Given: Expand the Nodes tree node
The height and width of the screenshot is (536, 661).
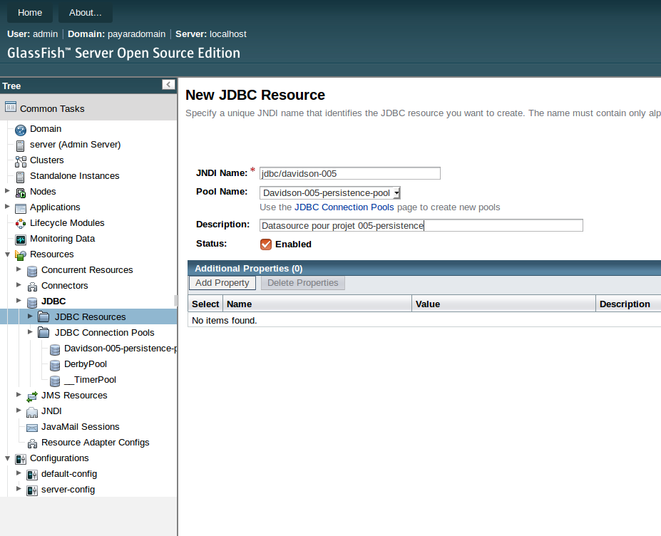Looking at the screenshot, I should pos(7,191).
